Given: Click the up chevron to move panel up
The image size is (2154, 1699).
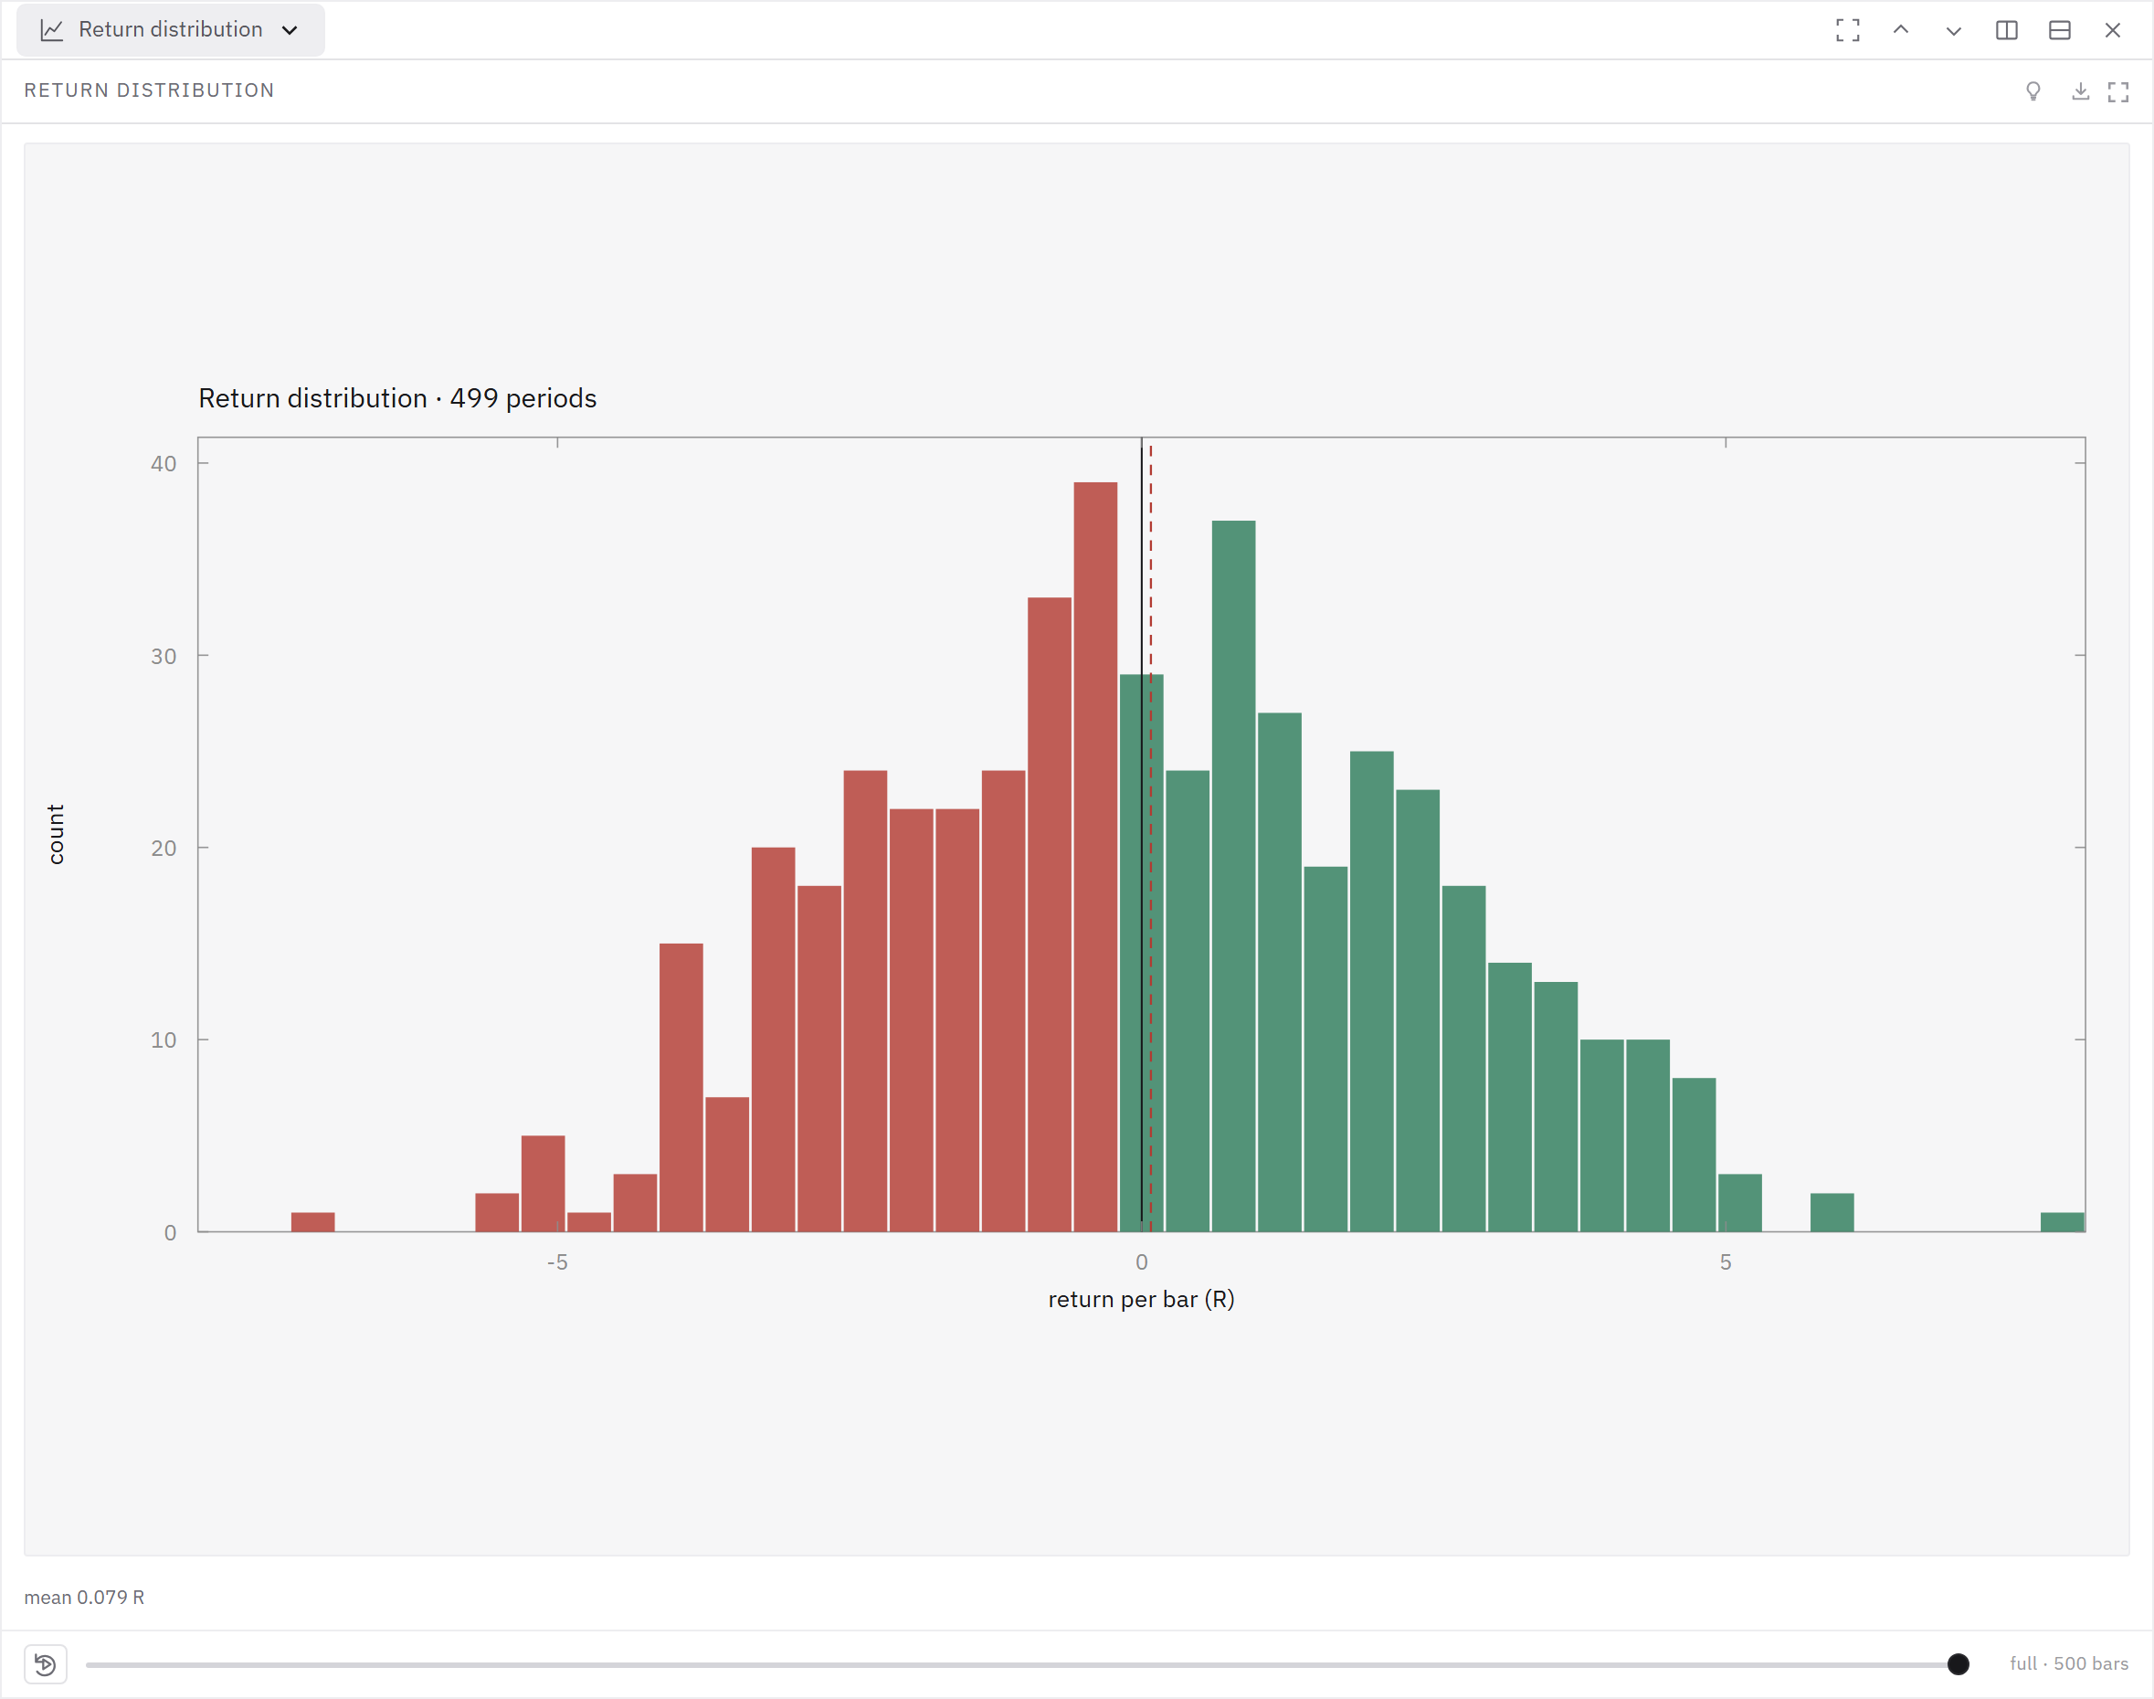Looking at the screenshot, I should click(x=1900, y=30).
